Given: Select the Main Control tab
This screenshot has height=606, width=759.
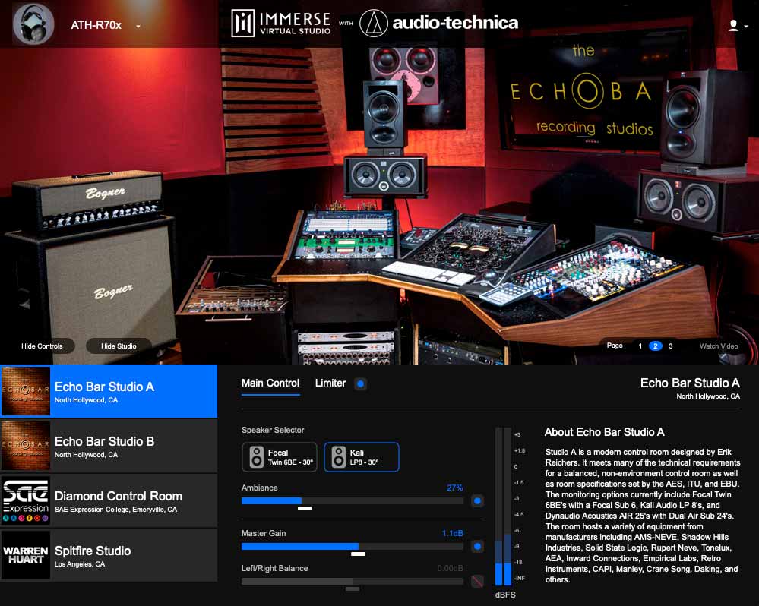Looking at the screenshot, I should [270, 383].
